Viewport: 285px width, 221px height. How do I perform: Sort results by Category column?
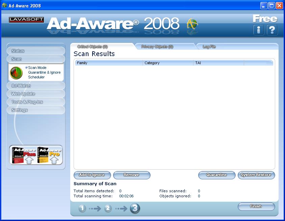coord(168,63)
